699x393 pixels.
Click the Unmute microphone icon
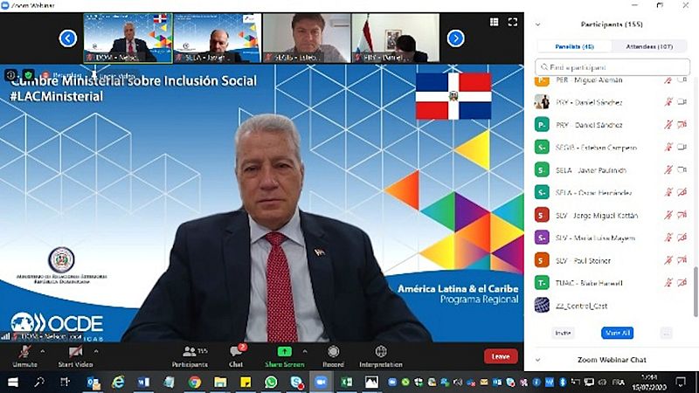click(24, 352)
